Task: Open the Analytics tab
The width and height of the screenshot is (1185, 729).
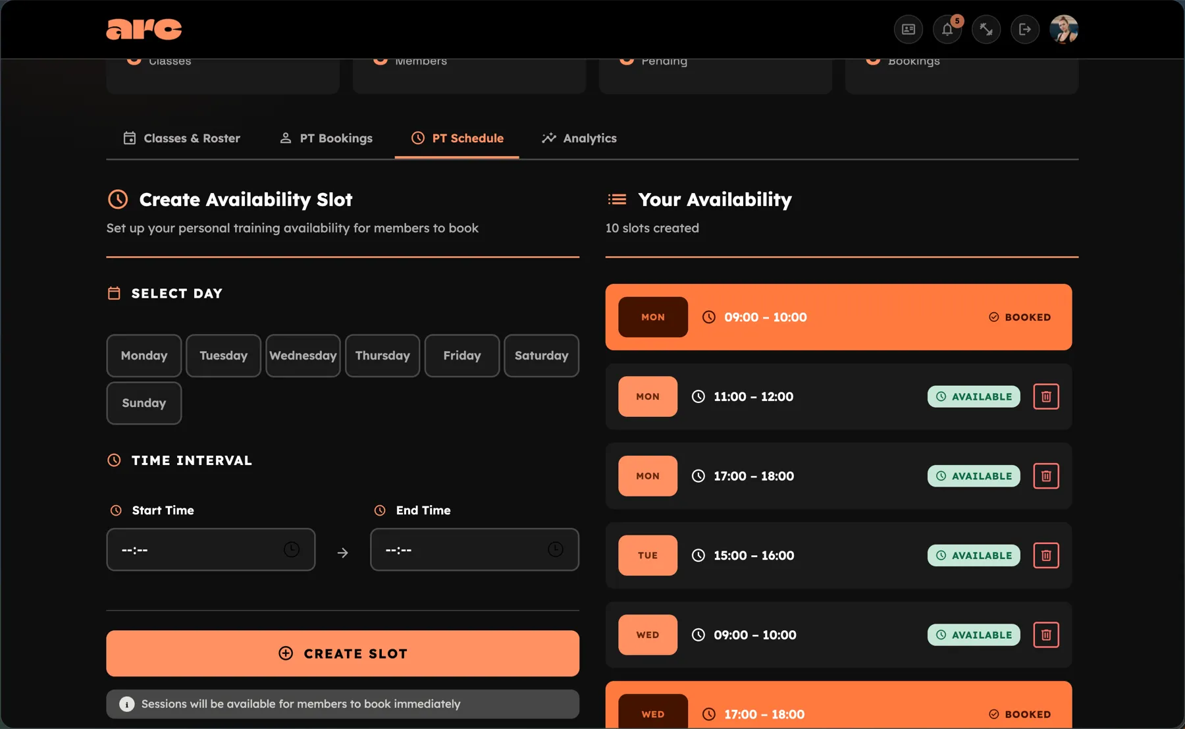Action: tap(579, 138)
